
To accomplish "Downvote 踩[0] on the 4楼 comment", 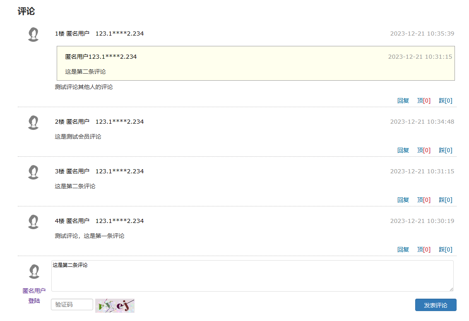I will [445, 249].
